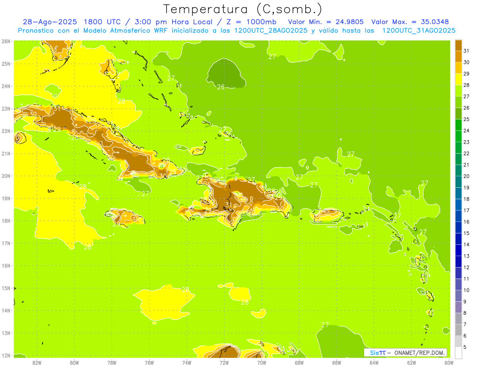The width and height of the screenshot is (477, 368).
Task: Click teal colorbar swatch between 19 and 20
Action: 458,182
